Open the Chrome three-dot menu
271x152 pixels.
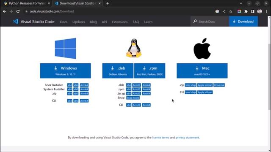point(266,11)
